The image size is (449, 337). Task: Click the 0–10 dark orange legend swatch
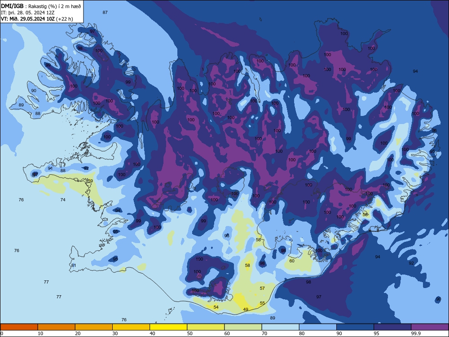point(19,327)
